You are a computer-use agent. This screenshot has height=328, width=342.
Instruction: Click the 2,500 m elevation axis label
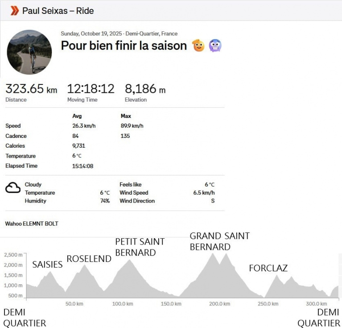pyautogui.click(x=13, y=255)
